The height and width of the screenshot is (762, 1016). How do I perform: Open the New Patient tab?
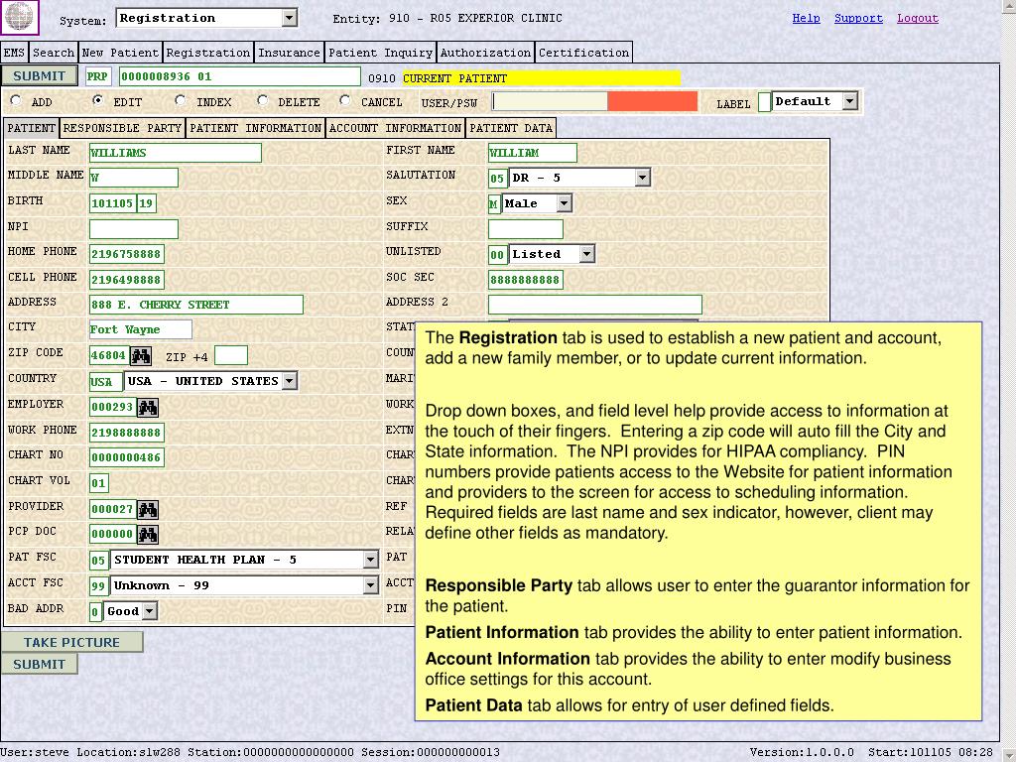tap(120, 53)
